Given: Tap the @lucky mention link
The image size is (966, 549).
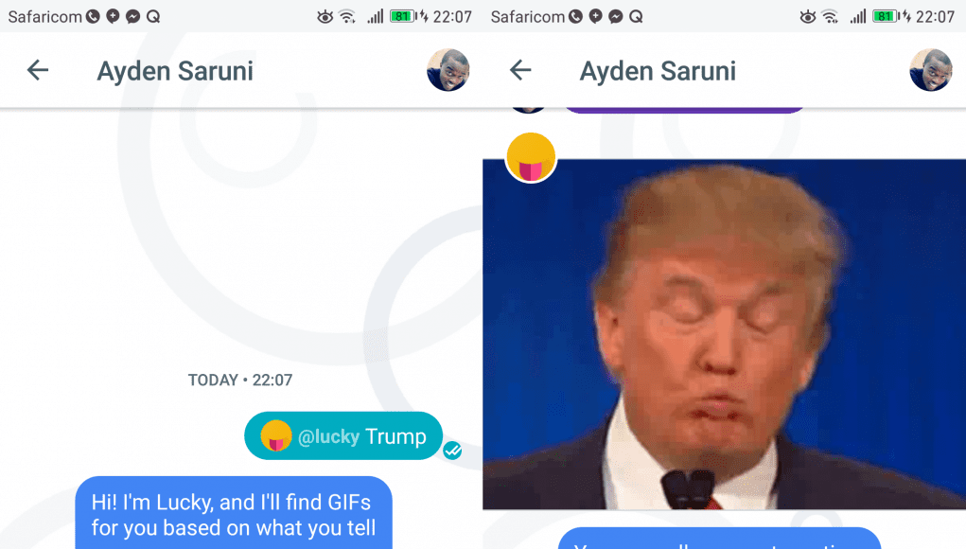Looking at the screenshot, I should coord(328,437).
